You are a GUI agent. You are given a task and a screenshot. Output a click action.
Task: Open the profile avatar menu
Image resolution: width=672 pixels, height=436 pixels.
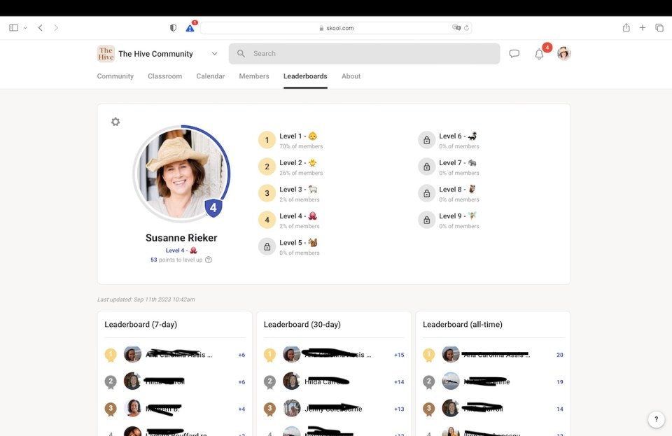click(563, 53)
